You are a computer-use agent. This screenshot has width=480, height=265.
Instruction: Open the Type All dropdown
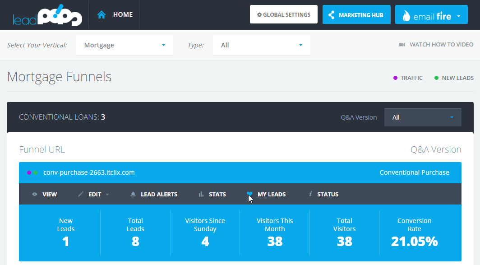[262, 45]
